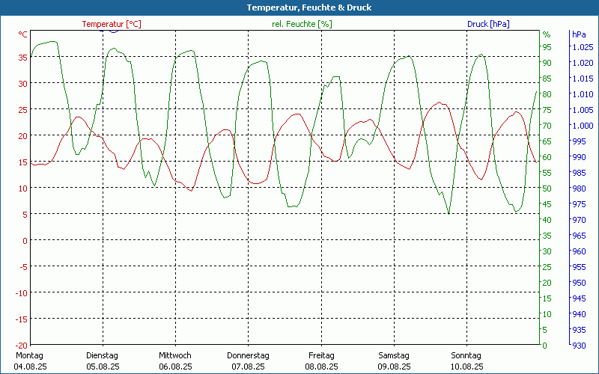Pick the Dienstag 05.08.25 date label
The image size is (599, 374).
103,361
